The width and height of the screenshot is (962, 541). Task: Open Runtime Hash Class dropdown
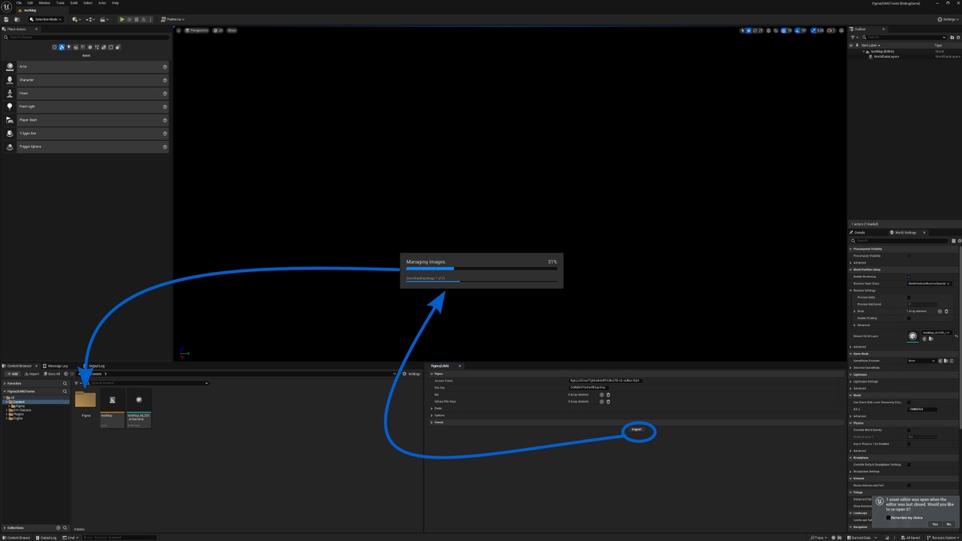pos(929,283)
